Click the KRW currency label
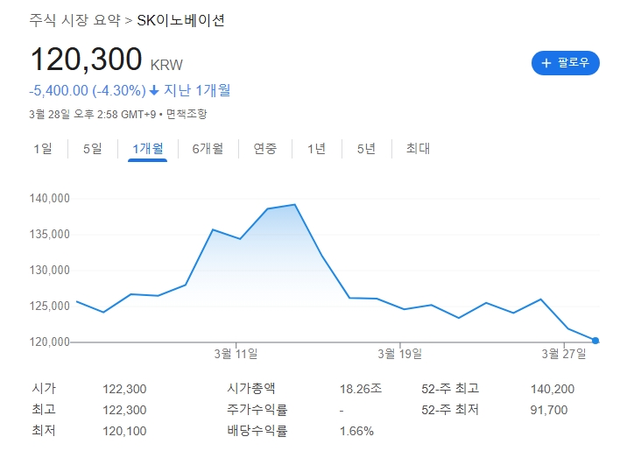The height and width of the screenshot is (458, 641). pyautogui.click(x=166, y=65)
